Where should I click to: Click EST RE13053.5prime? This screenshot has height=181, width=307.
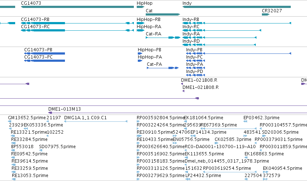tap(30, 176)
